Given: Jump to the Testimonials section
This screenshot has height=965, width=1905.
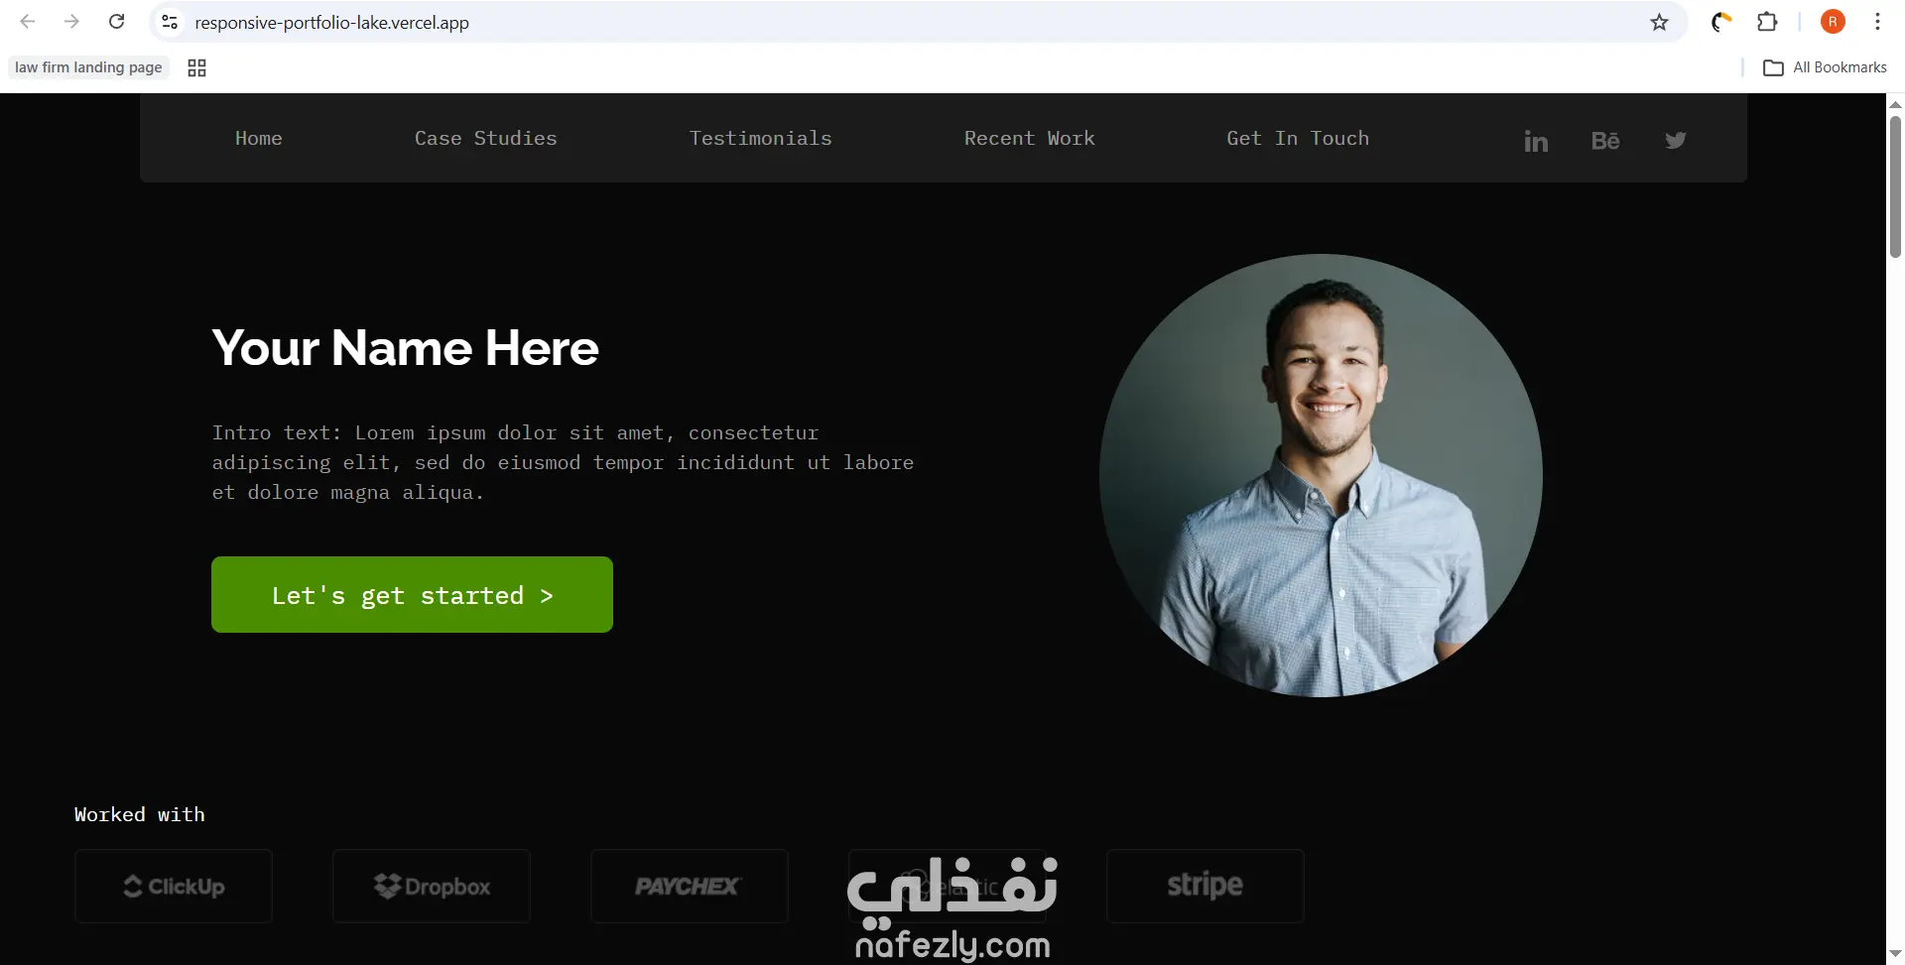Looking at the screenshot, I should click(761, 138).
